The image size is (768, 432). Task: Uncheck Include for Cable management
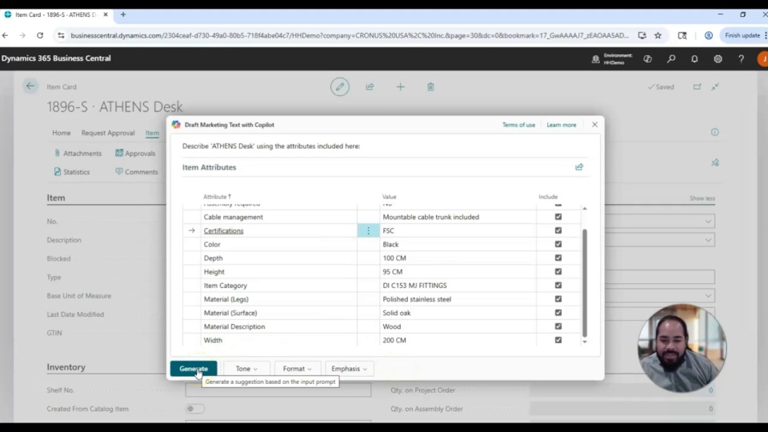pyautogui.click(x=558, y=217)
